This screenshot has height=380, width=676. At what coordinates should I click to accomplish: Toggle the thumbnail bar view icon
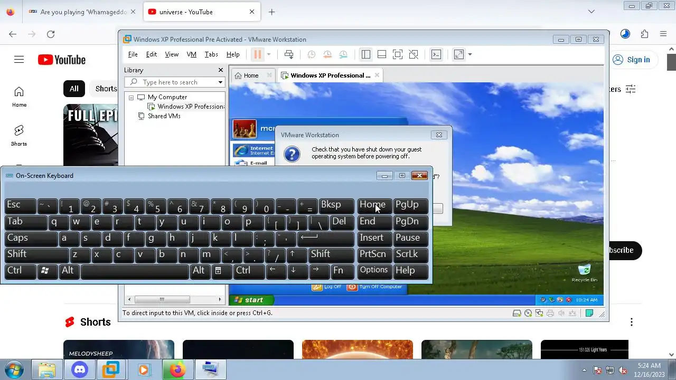382,54
